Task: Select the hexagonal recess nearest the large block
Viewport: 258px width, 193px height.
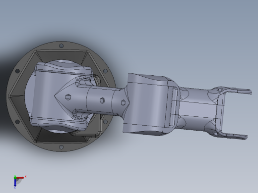Action: pos(123,102)
